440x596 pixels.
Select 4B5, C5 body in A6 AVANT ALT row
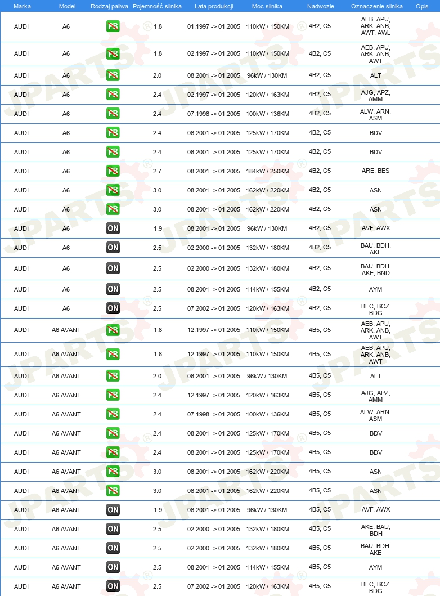(x=320, y=375)
